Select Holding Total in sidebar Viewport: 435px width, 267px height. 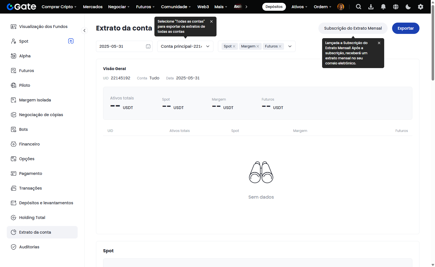pyautogui.click(x=42, y=218)
